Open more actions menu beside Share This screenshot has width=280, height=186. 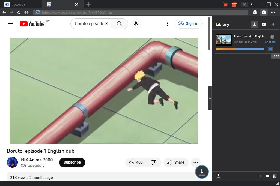coord(195,162)
